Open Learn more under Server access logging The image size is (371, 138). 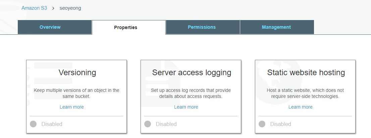(186, 107)
